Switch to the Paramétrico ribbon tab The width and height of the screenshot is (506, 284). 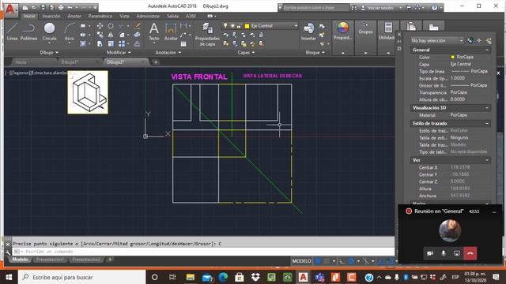click(100, 16)
